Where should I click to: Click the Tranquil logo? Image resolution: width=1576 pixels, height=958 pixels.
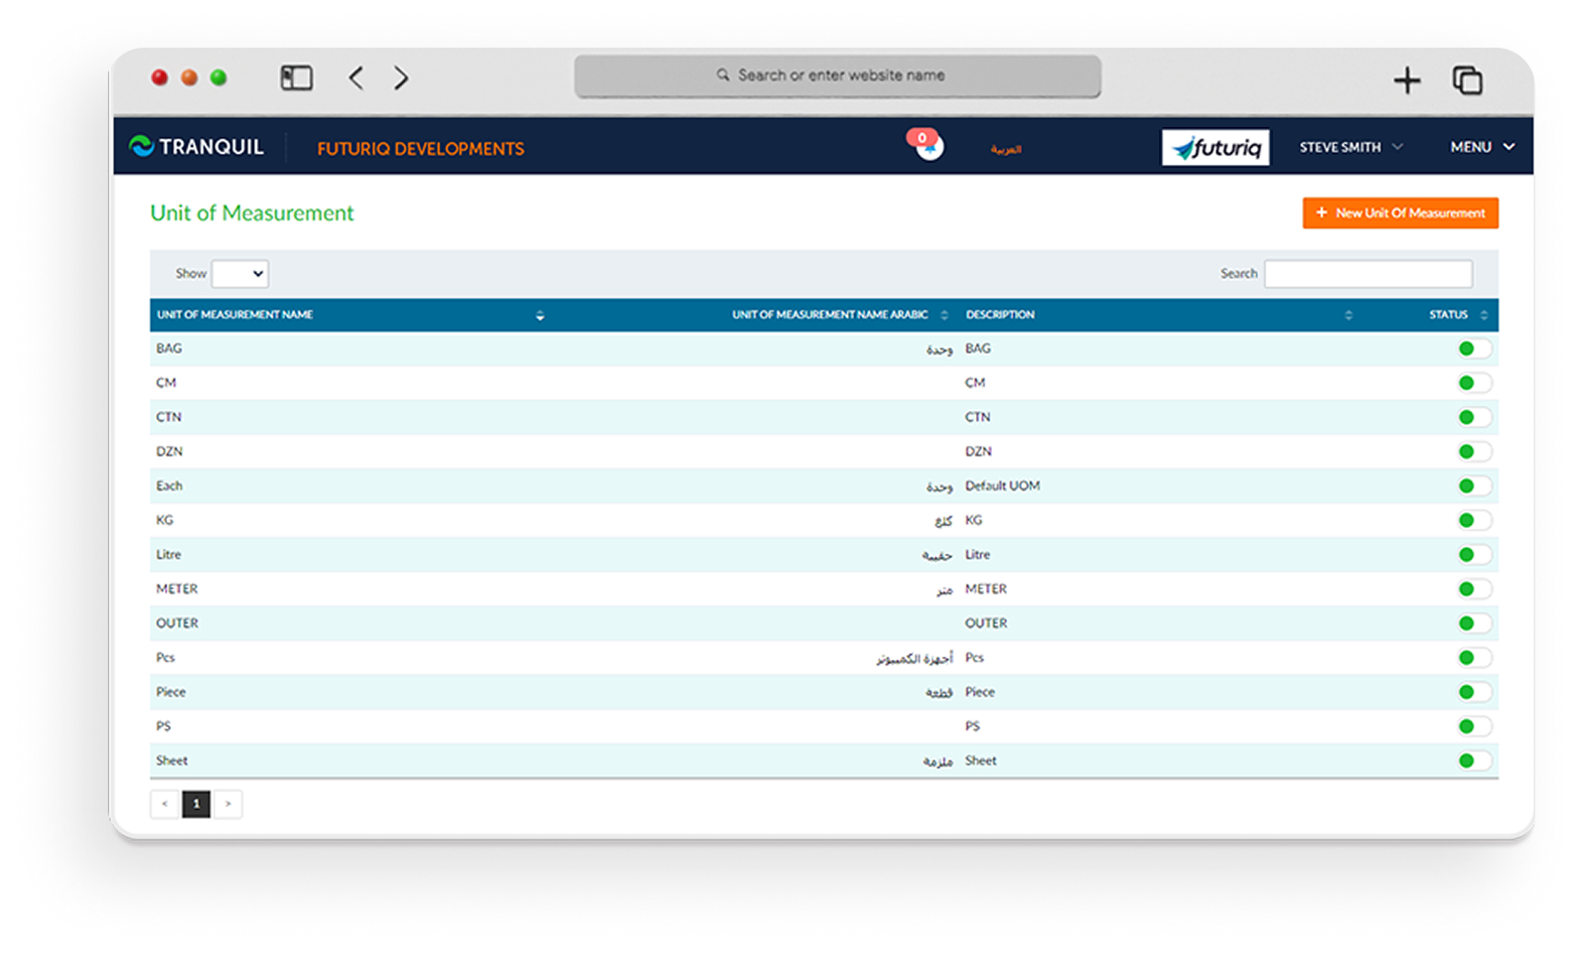tap(197, 147)
